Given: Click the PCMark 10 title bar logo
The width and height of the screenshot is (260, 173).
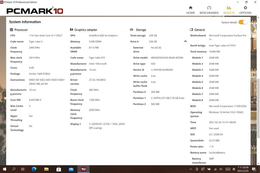Looking at the screenshot, I should click(2, 2).
